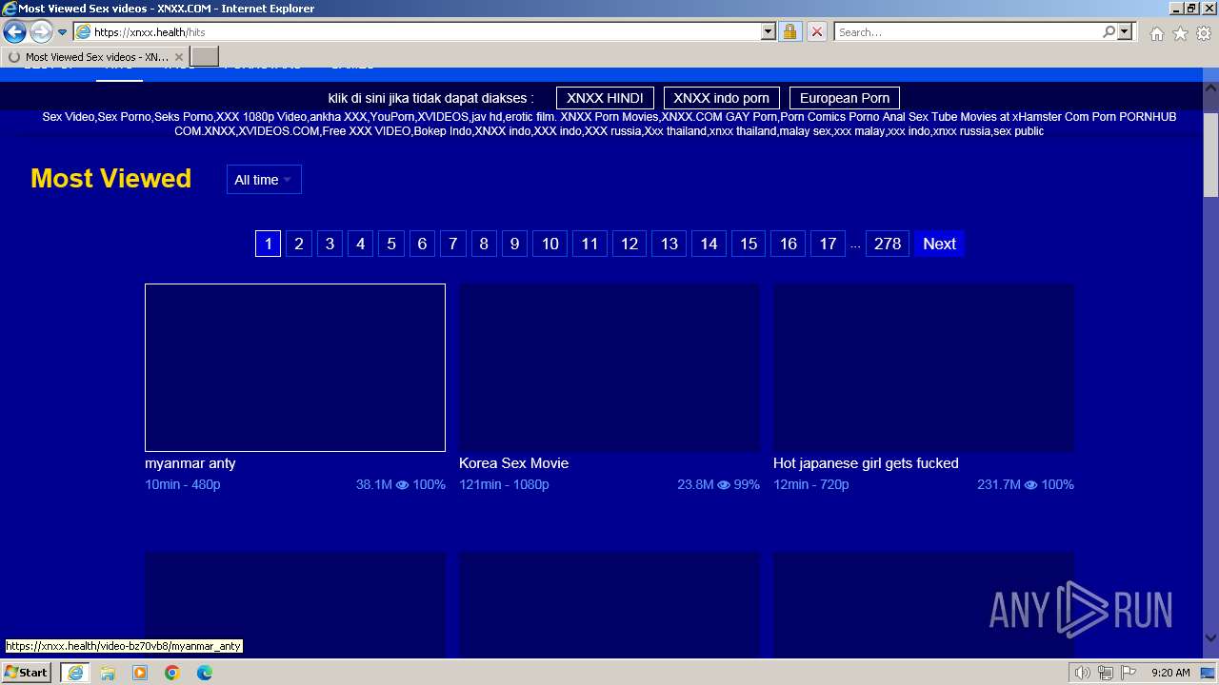Click the eye views icon beside 23.8M

pyautogui.click(x=724, y=485)
